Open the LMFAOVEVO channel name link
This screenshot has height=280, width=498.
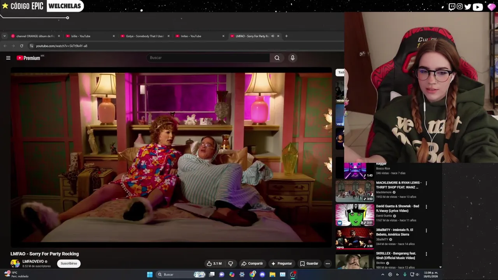(33, 261)
